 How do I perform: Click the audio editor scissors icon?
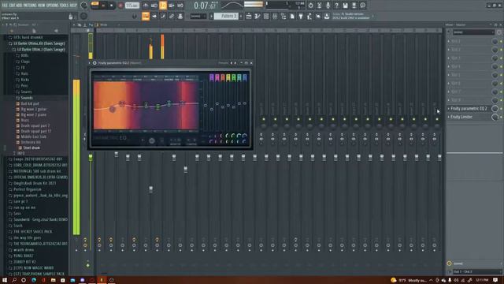point(319,6)
